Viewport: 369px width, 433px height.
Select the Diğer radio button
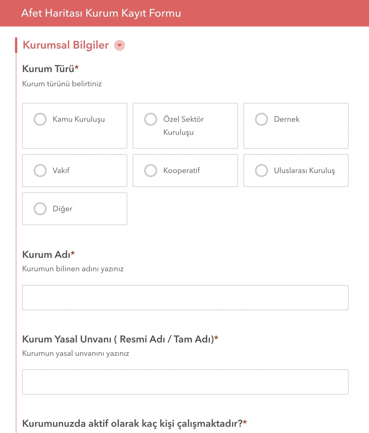(40, 209)
